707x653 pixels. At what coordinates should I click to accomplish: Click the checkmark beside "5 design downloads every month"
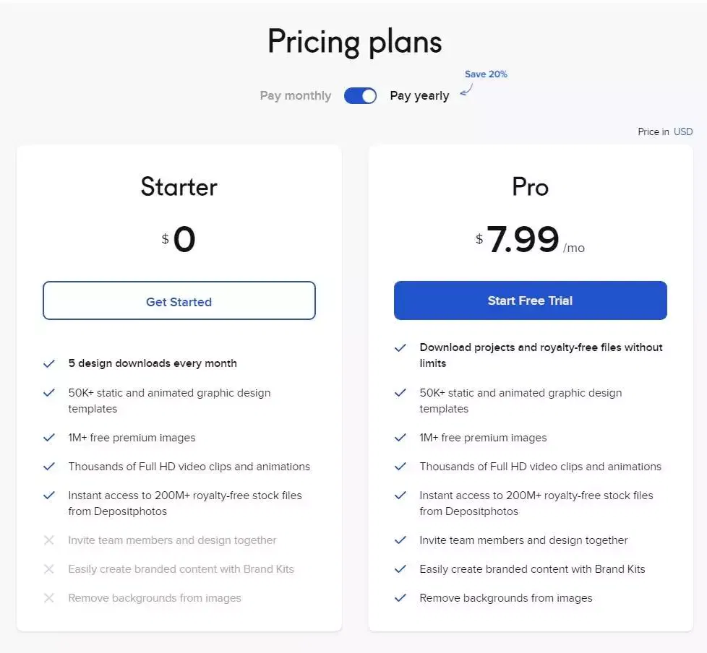(x=49, y=363)
